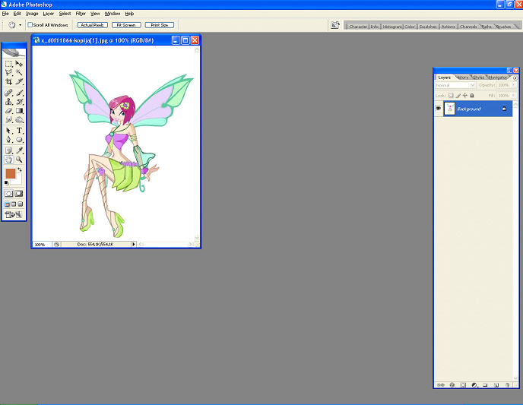Image resolution: width=523 pixels, height=405 pixels.
Task: Select the Rectangular Marquee tool
Action: coord(8,63)
